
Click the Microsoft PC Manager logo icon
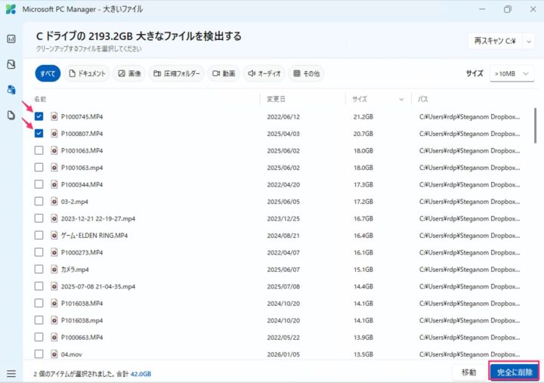pyautogui.click(x=10, y=9)
